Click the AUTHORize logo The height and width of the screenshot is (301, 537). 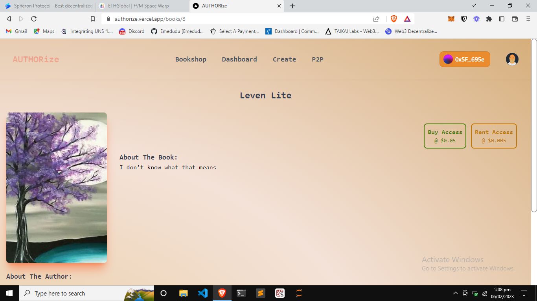(x=36, y=59)
